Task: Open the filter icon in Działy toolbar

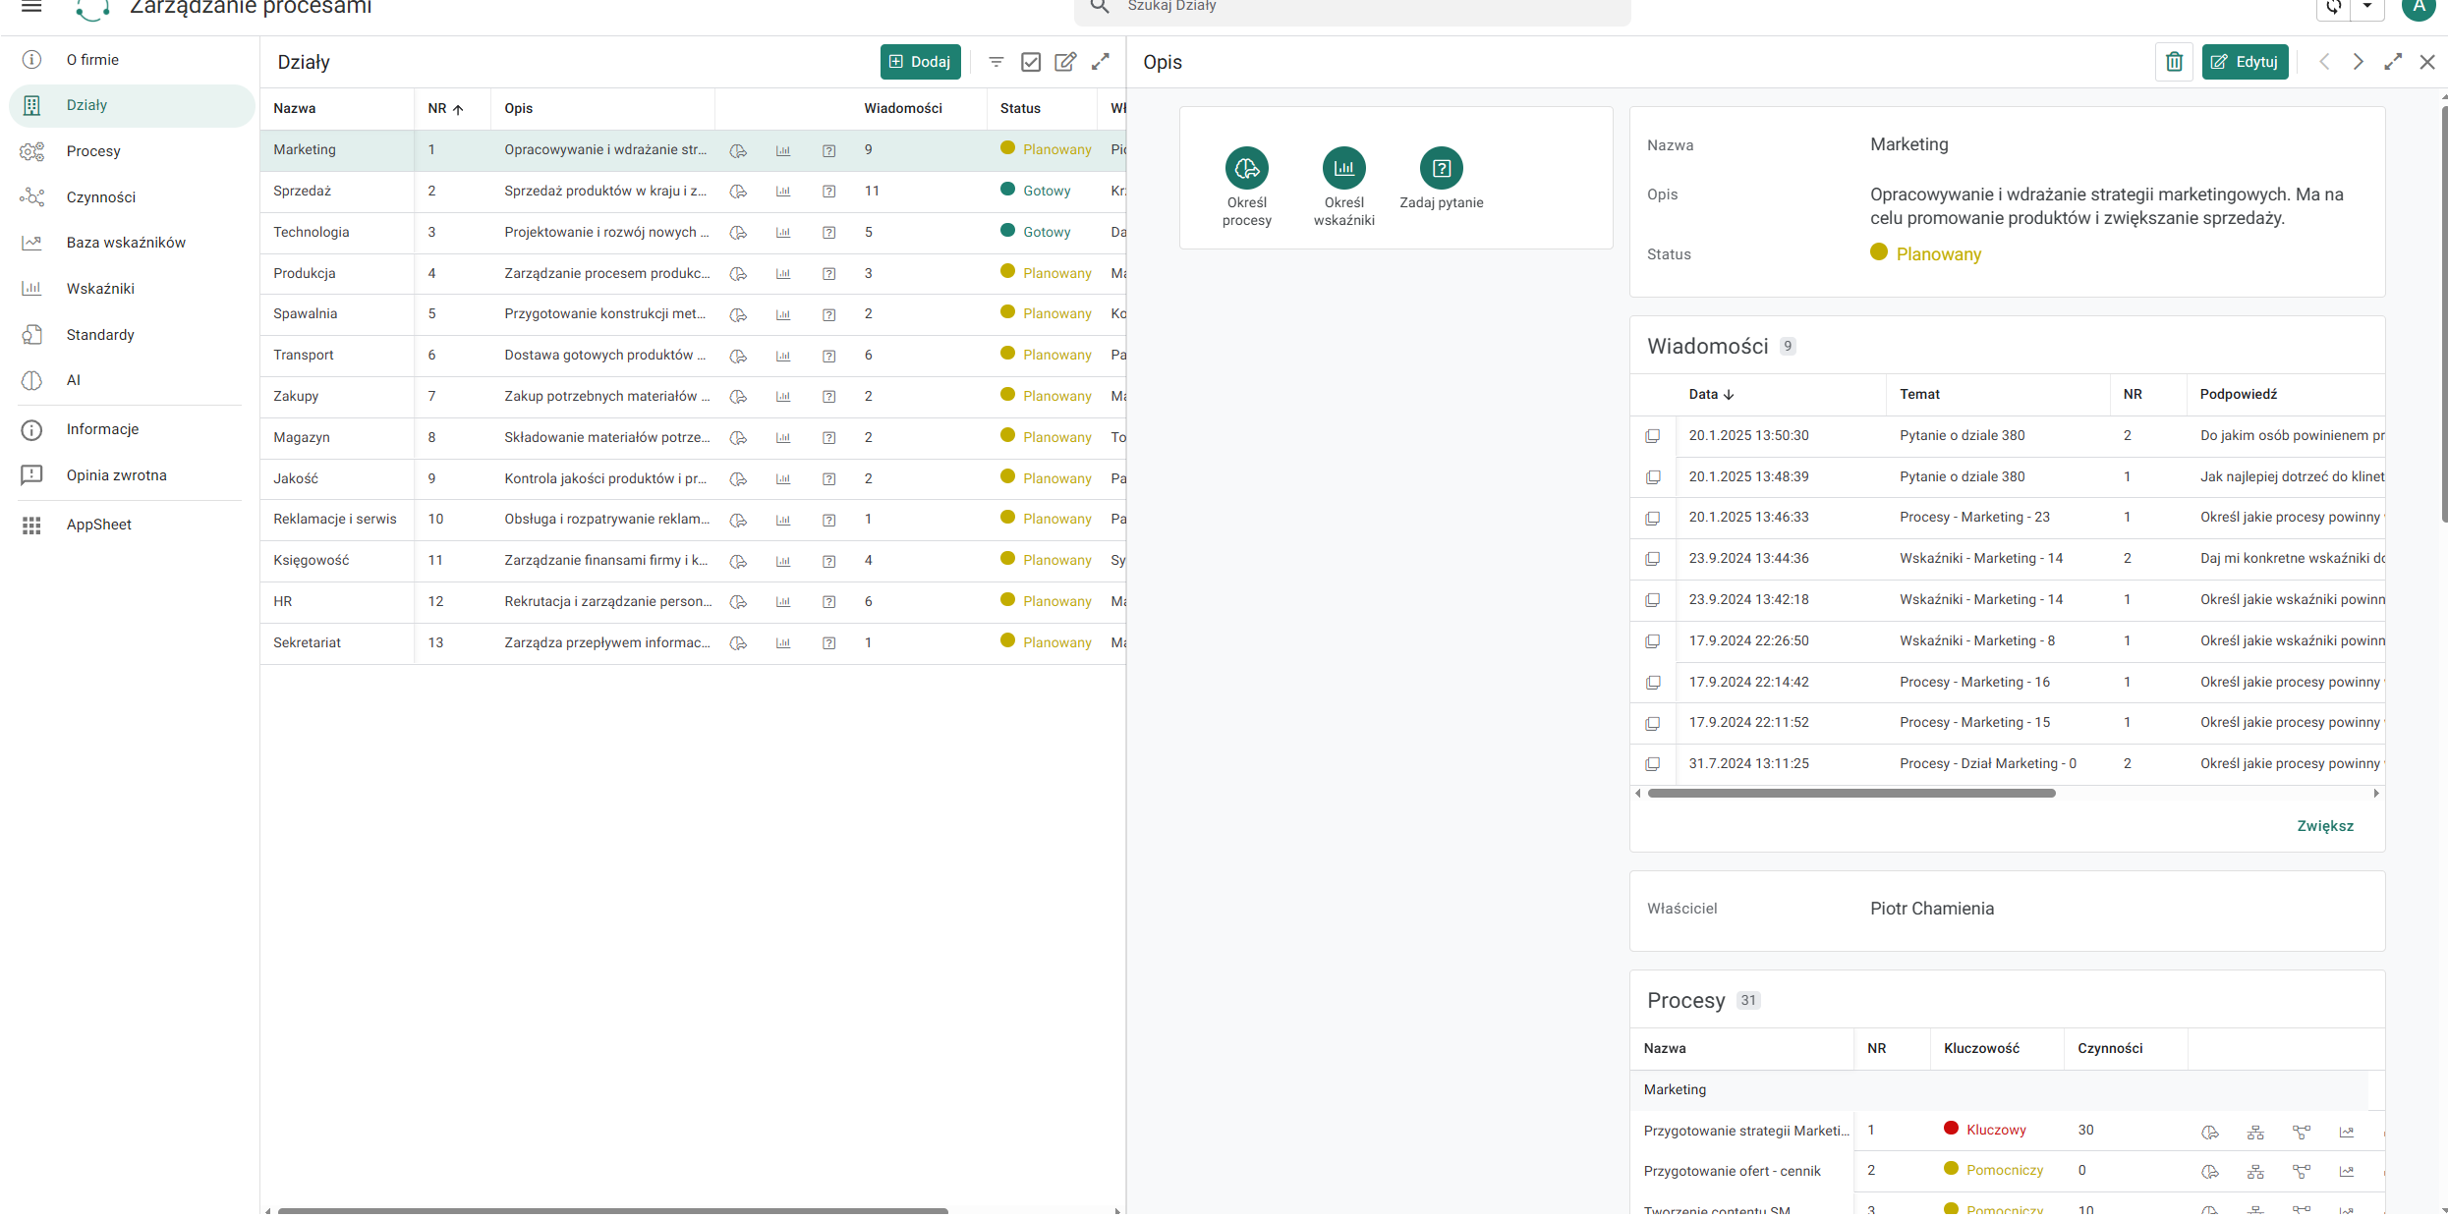Action: coord(996,62)
